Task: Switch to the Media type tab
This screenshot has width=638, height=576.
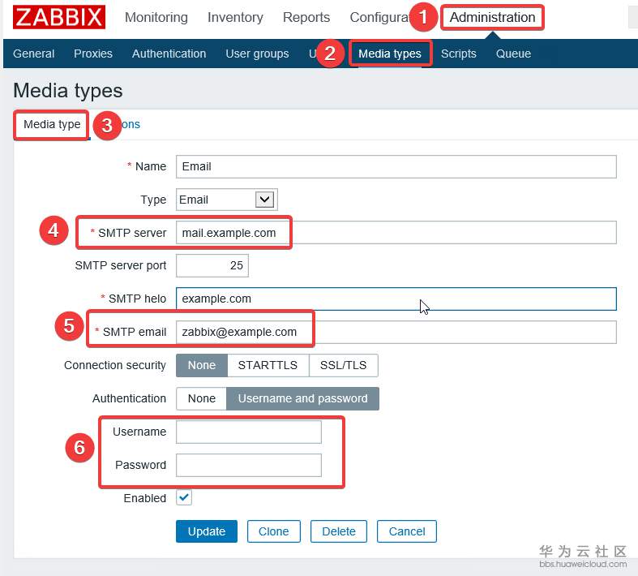Action: [x=52, y=124]
